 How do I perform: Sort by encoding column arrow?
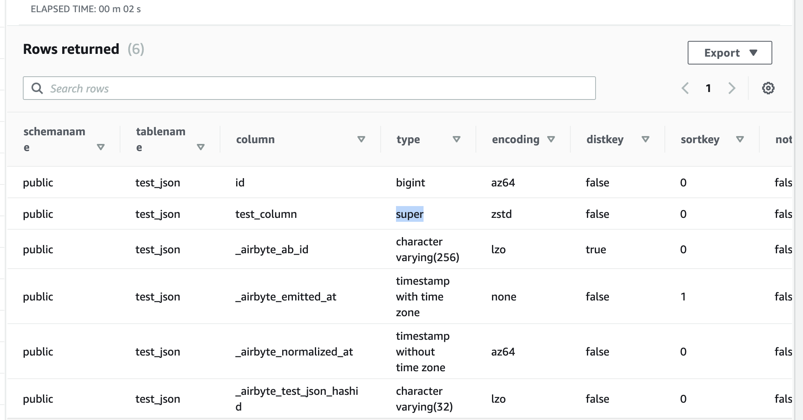click(551, 139)
